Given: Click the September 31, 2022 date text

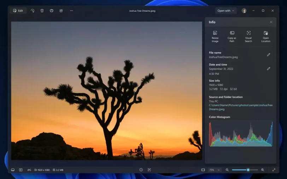Looking at the screenshot, I should click(x=221, y=69).
